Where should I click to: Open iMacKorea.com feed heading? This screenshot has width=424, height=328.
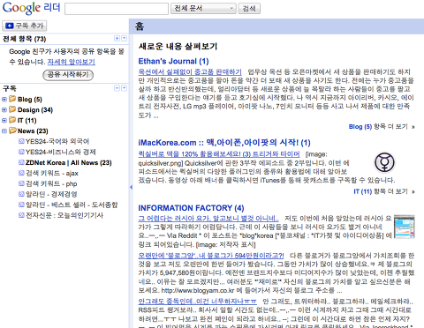(x=224, y=143)
